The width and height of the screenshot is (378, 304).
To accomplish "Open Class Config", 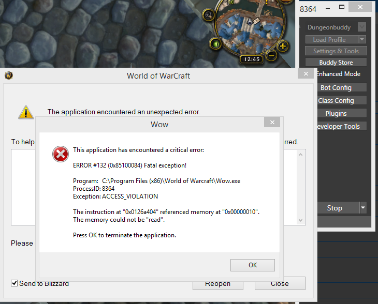I will tap(342, 100).
